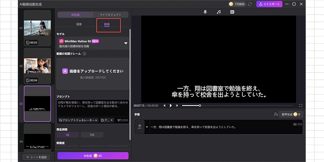The height and width of the screenshot is (162, 324).
Task: Open the microphone voice-over tool
Action: coord(205,12)
